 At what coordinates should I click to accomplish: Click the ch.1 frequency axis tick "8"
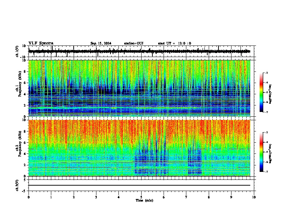tap(25, 71)
